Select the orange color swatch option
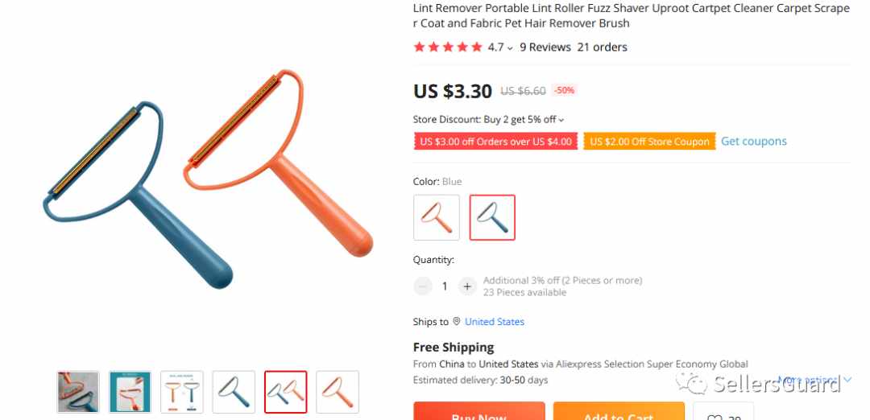870x420 pixels. [x=436, y=217]
